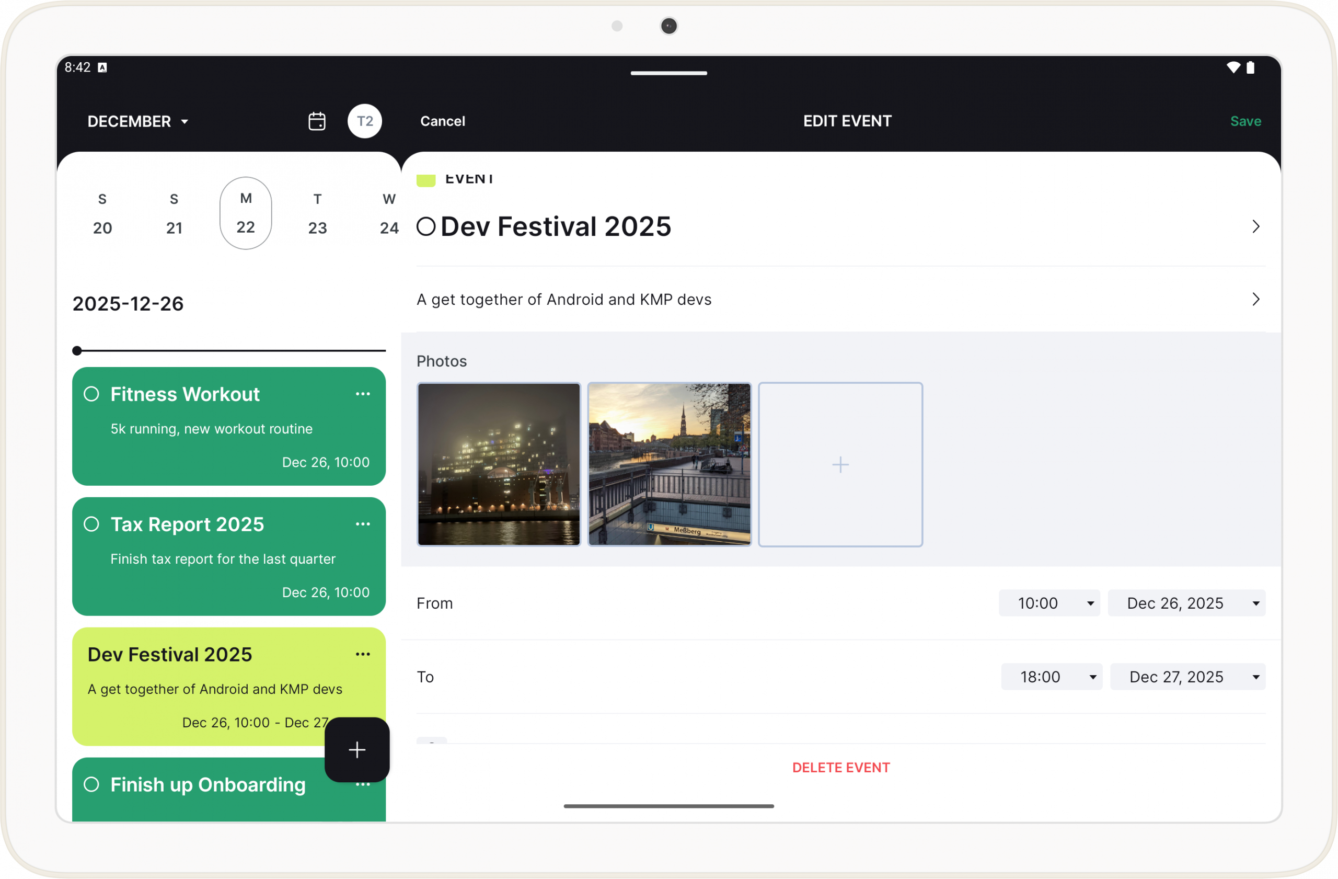
Task: Click the yellow-green event color swatch
Action: pos(425,180)
